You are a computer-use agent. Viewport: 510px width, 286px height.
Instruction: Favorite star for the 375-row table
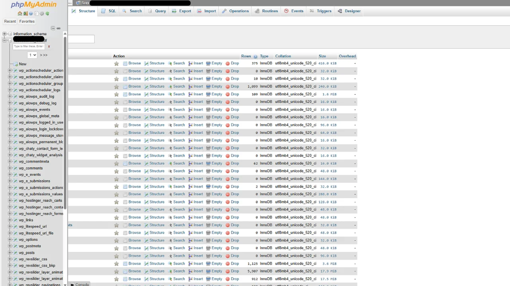(x=116, y=64)
